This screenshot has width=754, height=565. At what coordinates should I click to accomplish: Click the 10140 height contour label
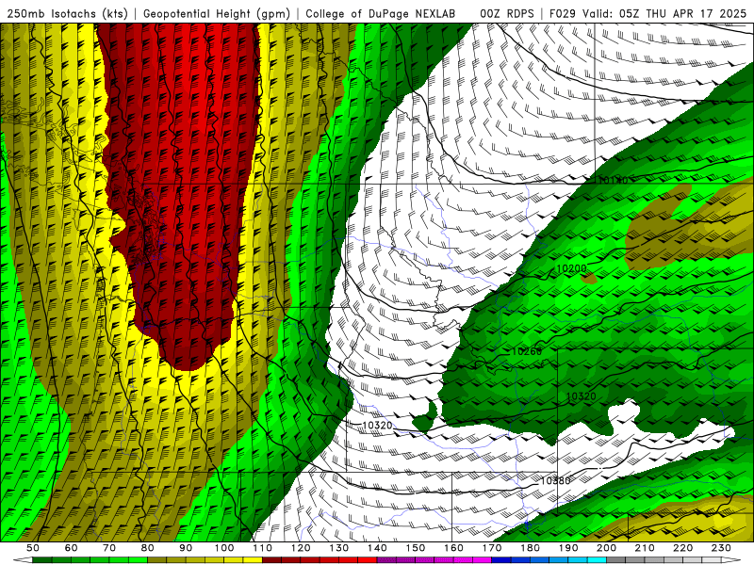[612, 181]
